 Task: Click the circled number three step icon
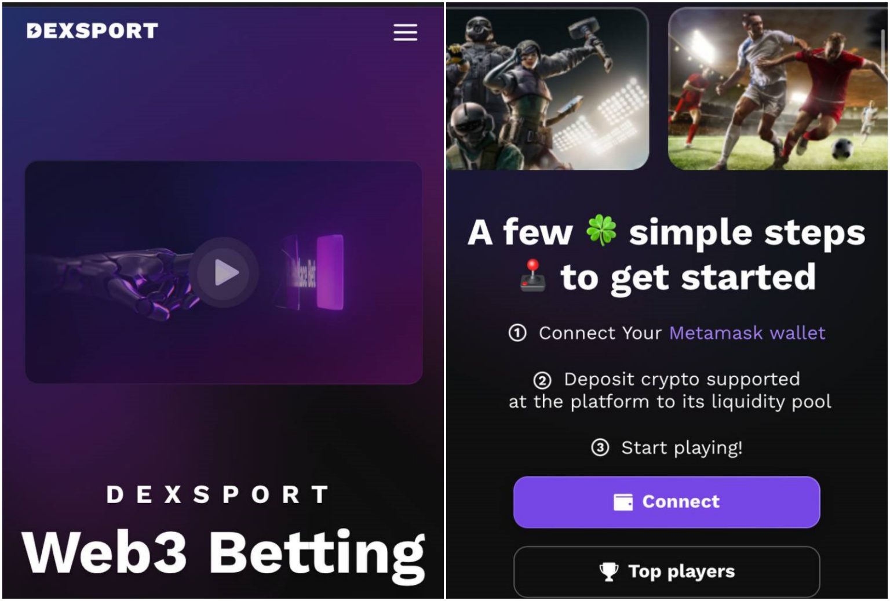click(x=600, y=448)
